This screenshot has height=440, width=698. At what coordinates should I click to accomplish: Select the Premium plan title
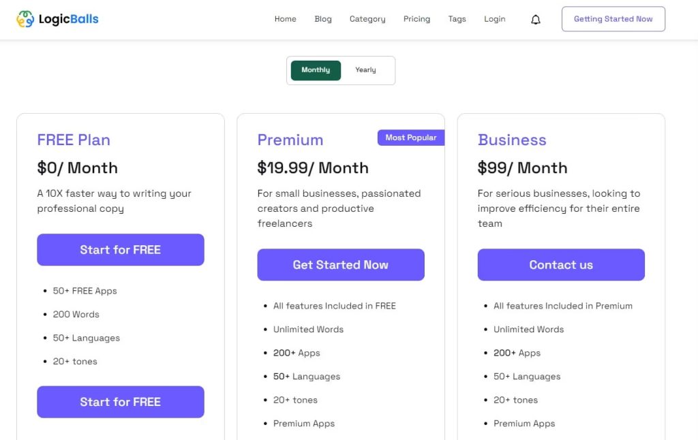coord(290,140)
